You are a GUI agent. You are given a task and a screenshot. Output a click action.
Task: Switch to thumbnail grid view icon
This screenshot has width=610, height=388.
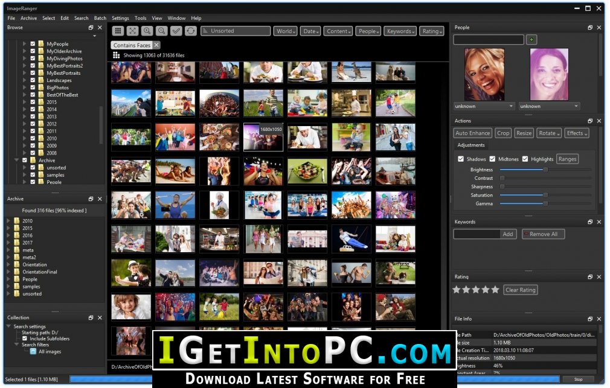coord(118,31)
